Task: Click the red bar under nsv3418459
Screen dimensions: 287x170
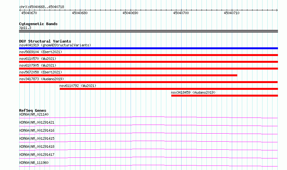Action: [224, 96]
